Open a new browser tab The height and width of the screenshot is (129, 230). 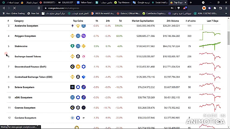[191, 2]
